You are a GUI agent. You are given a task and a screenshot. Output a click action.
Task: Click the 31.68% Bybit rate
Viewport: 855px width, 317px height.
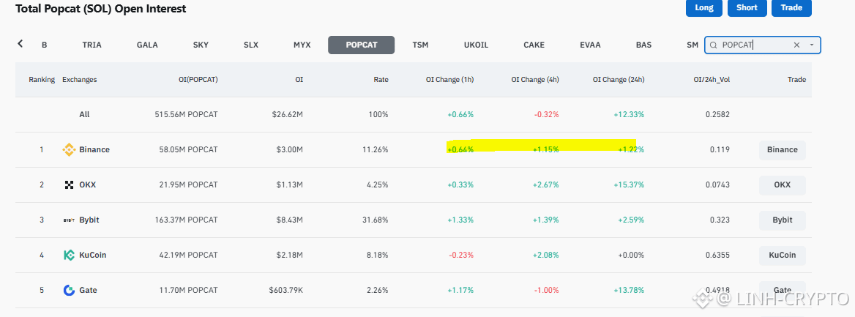(375, 220)
